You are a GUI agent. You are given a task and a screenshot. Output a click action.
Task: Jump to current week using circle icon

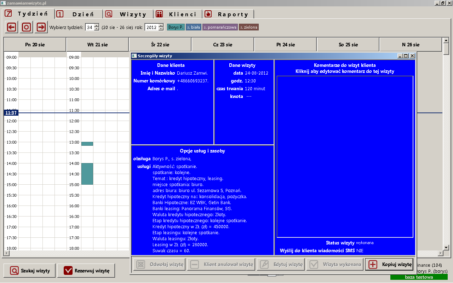click(26, 27)
